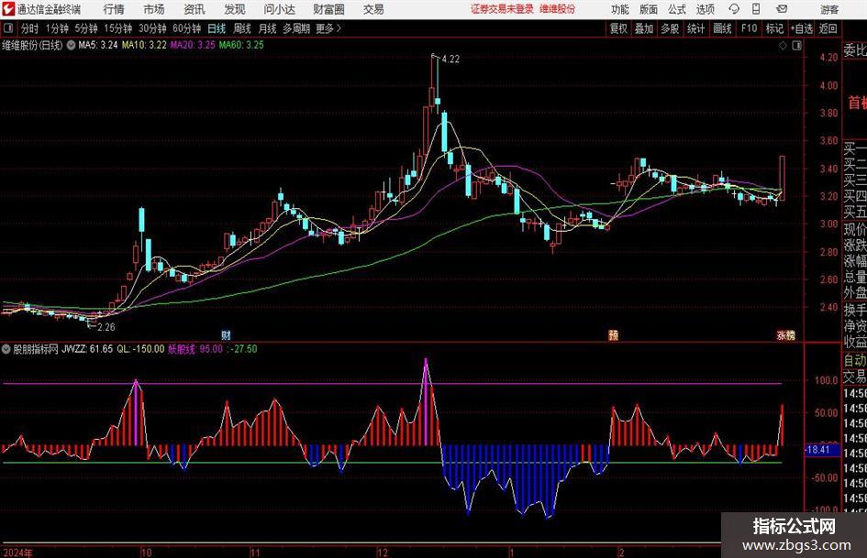Click the 涨榜 marker on chart
The height and width of the screenshot is (558, 867).
786,334
